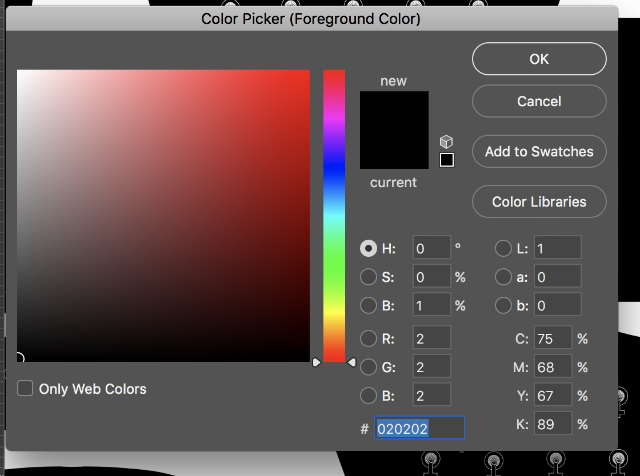Select the S saturation radio button
The image size is (640, 476).
tap(369, 277)
